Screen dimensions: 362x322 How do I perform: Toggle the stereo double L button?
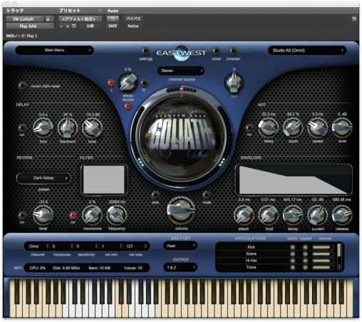point(111,83)
